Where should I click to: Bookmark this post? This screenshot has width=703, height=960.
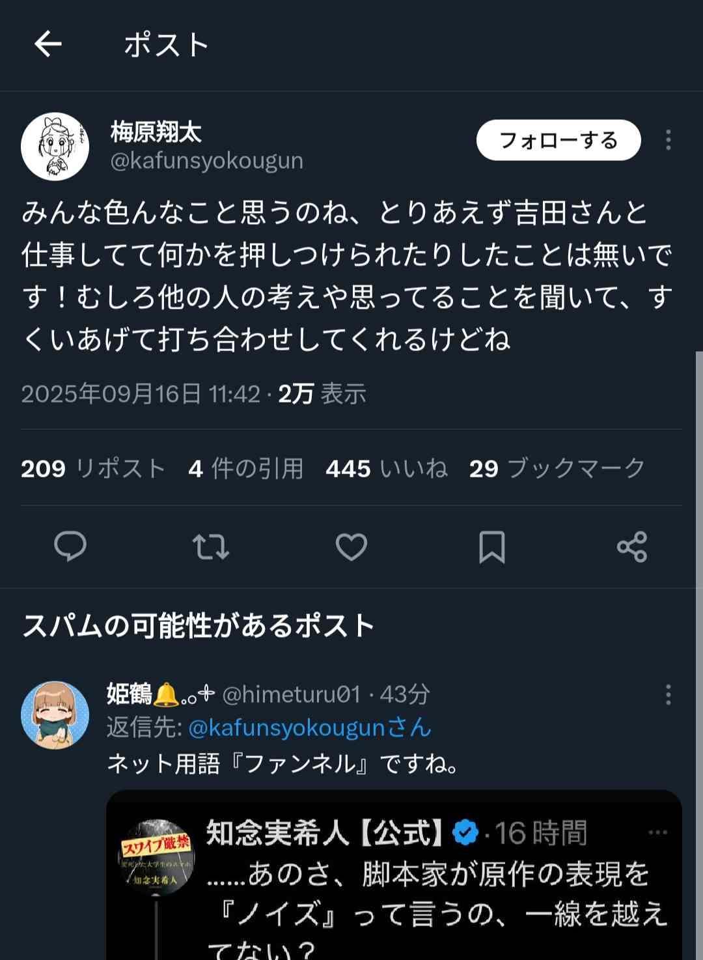[x=492, y=546]
